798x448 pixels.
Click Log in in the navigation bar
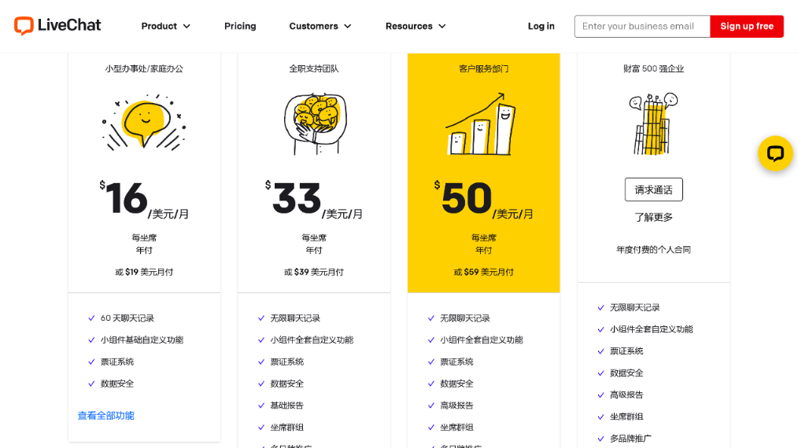pyautogui.click(x=541, y=26)
